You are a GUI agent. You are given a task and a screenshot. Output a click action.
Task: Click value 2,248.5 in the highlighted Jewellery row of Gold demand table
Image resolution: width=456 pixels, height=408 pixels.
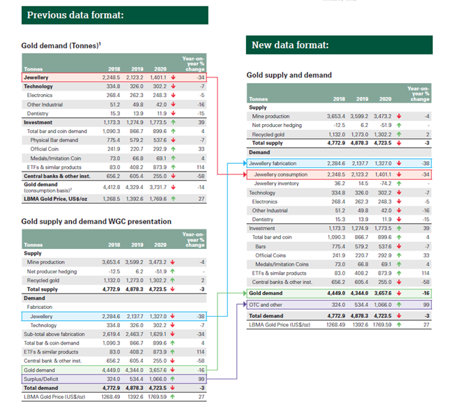[111, 77]
